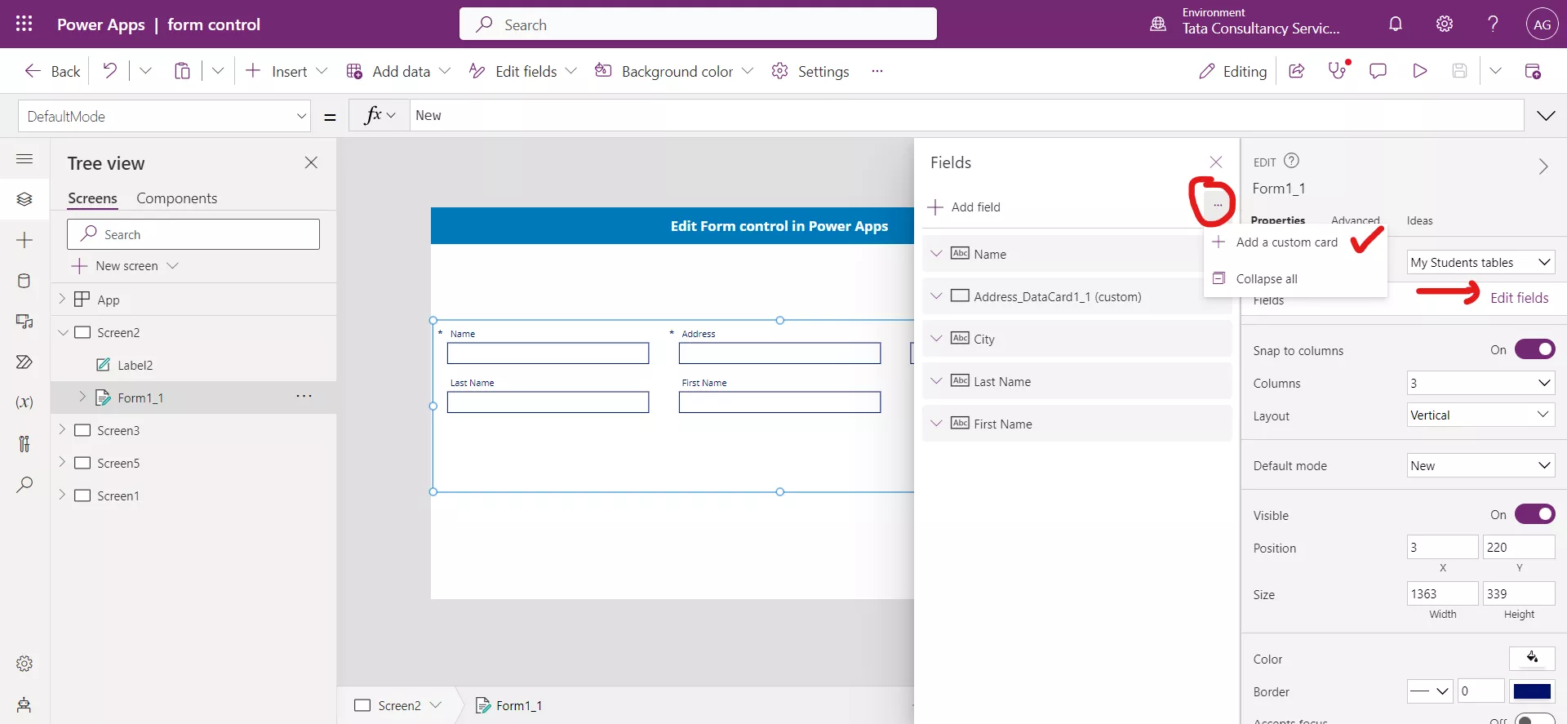Open the Search magnifier in the left rail
Image resolution: width=1567 pixels, height=724 pixels.
pyautogui.click(x=24, y=485)
